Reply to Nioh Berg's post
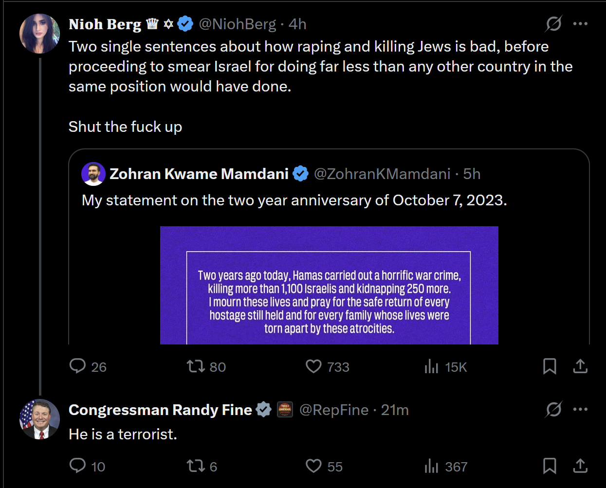Image resolution: width=606 pixels, height=488 pixels. pos(78,366)
